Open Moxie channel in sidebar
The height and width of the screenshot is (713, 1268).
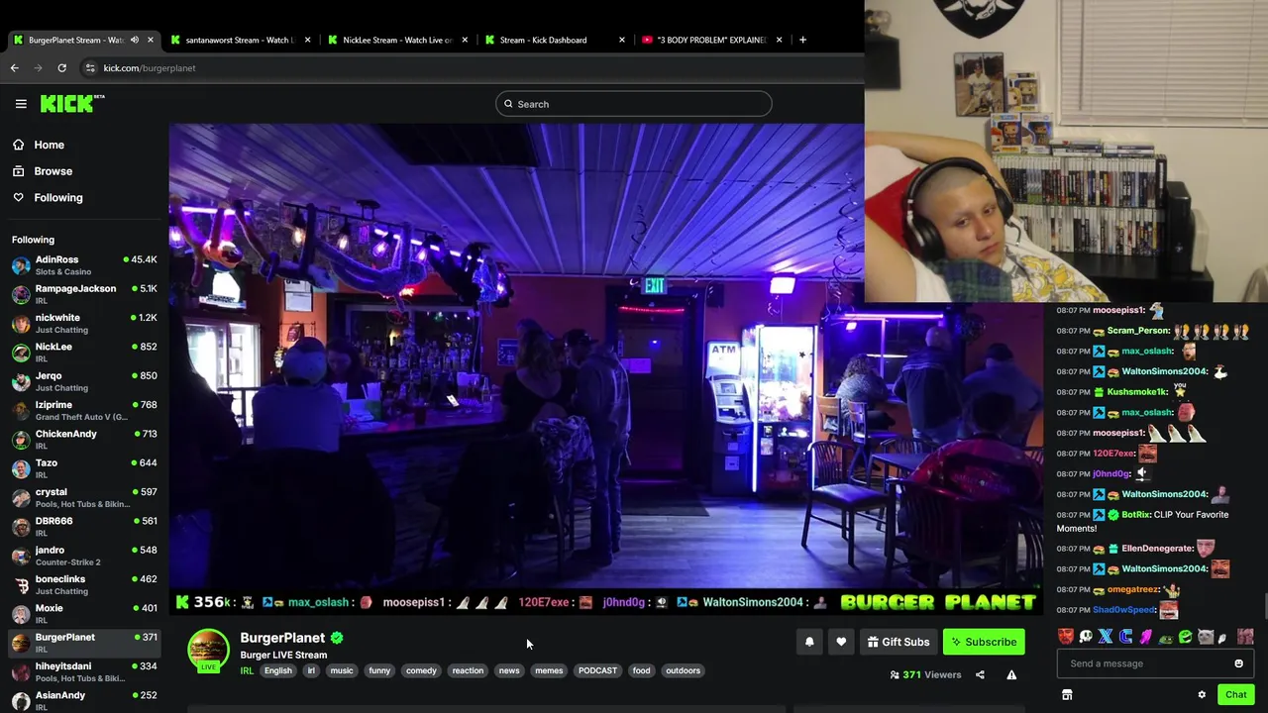pos(84,614)
